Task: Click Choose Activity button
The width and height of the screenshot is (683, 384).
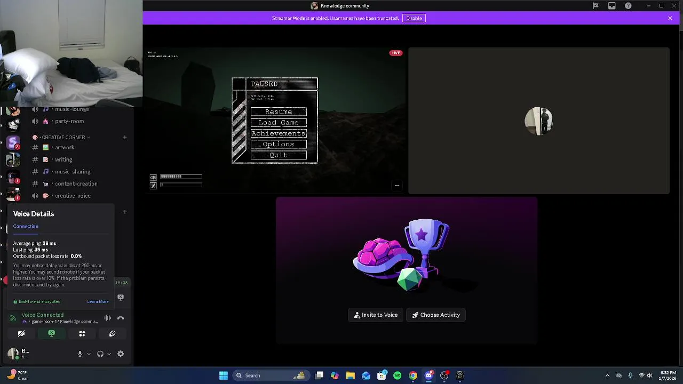Action: (436, 315)
